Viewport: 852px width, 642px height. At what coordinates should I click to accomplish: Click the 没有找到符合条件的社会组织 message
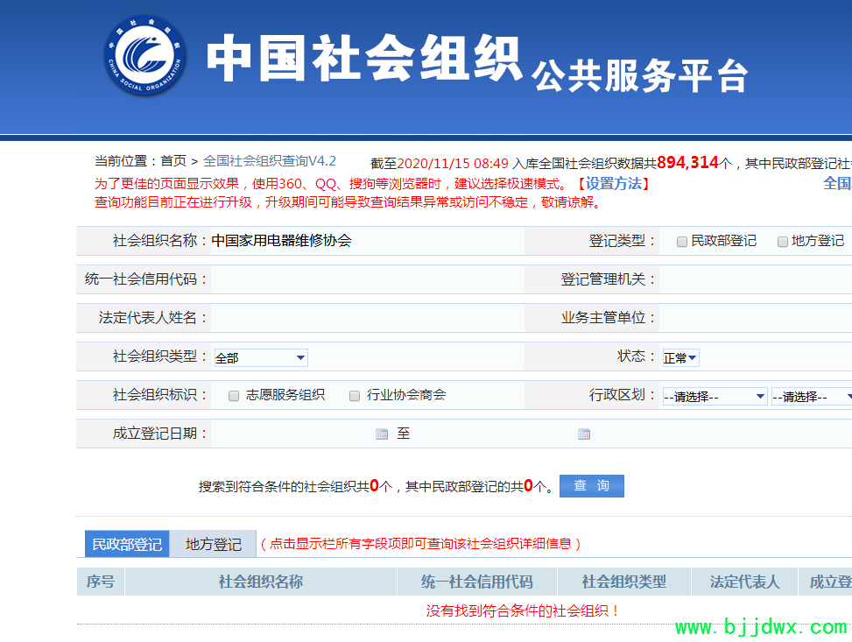523,611
